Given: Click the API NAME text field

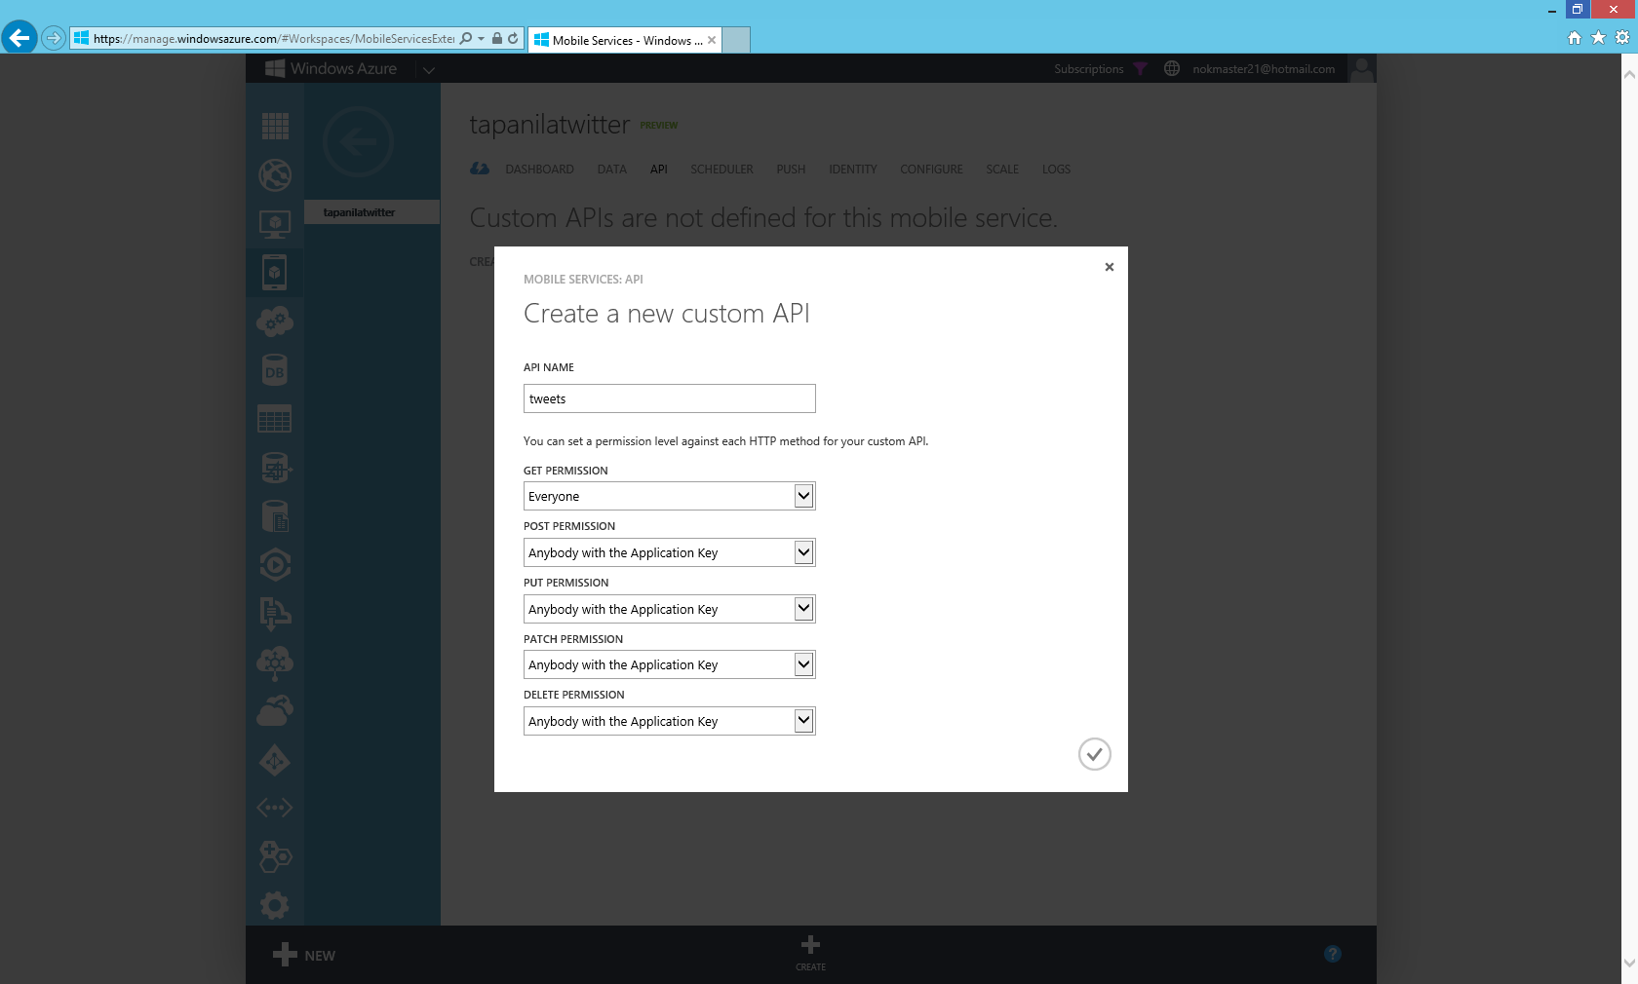Looking at the screenshot, I should click(x=669, y=398).
